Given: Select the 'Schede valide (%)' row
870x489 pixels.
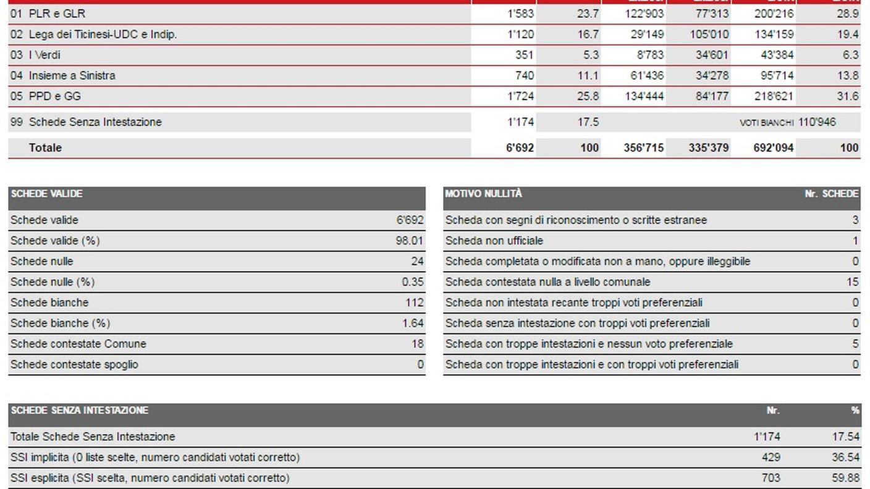Looking at the screenshot, I should point(217,241).
